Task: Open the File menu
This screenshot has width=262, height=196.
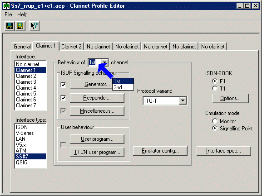Action: tap(8, 14)
